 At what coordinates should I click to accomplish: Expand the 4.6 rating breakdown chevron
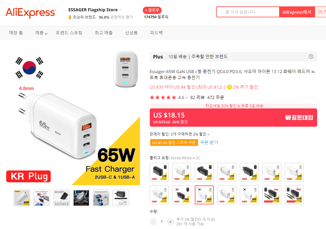(187, 97)
